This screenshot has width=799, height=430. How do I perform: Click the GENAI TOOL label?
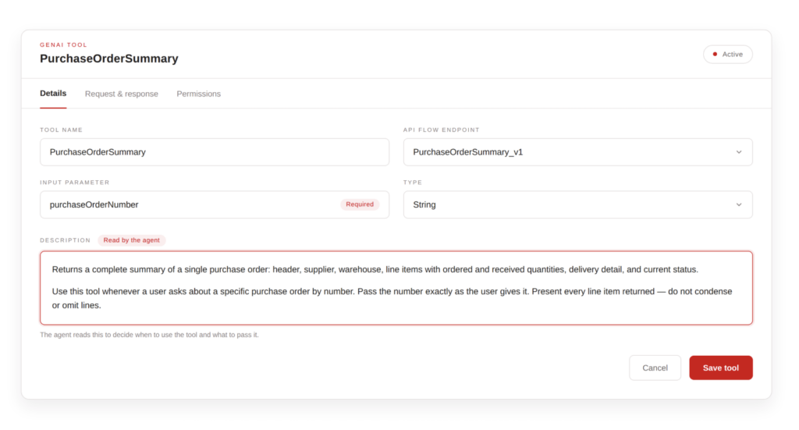(x=64, y=44)
